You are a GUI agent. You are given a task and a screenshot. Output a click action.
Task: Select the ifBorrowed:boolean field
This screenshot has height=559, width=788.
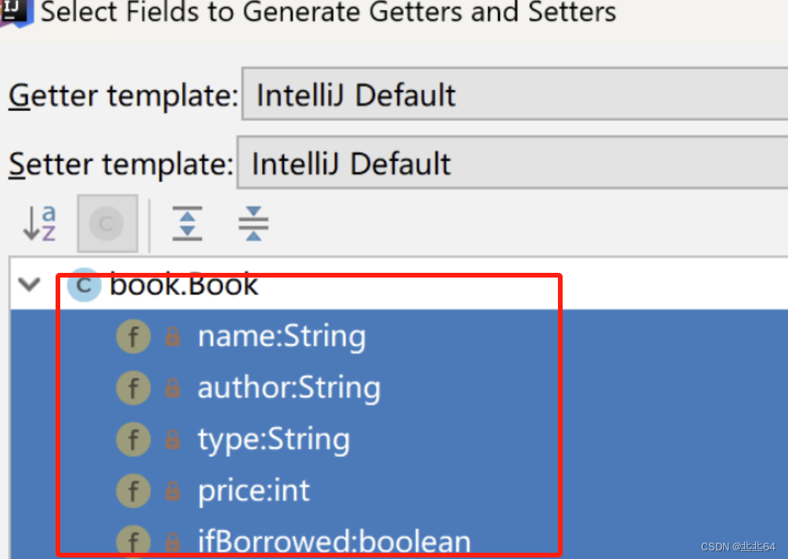pyautogui.click(x=333, y=541)
